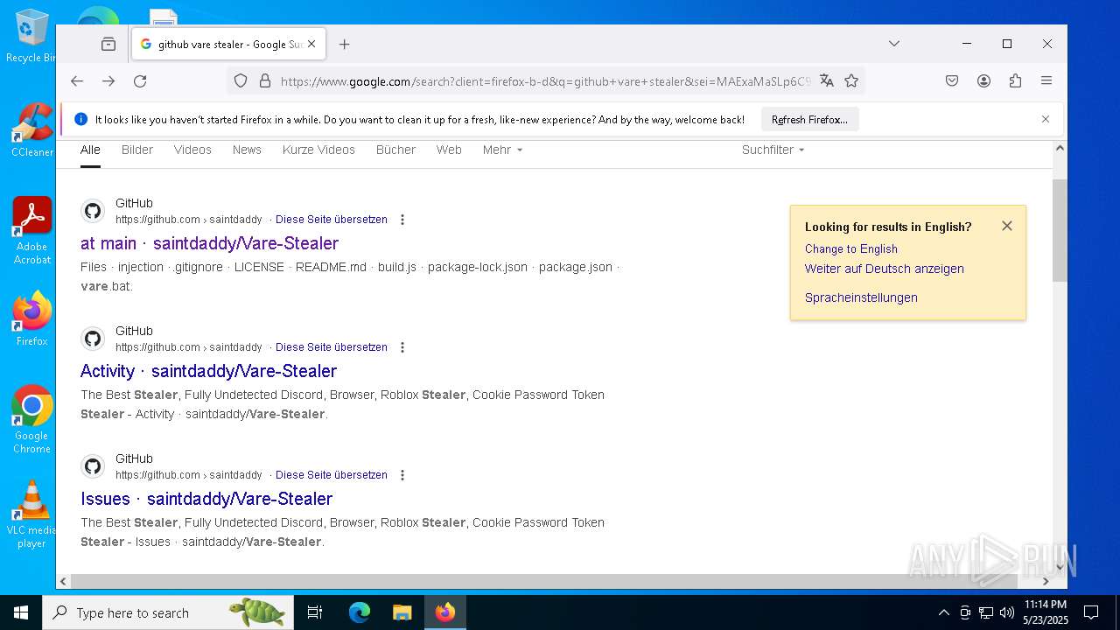The width and height of the screenshot is (1120, 630).
Task: Click 'Diese Seite übersetzen' for at main result
Action: point(332,220)
